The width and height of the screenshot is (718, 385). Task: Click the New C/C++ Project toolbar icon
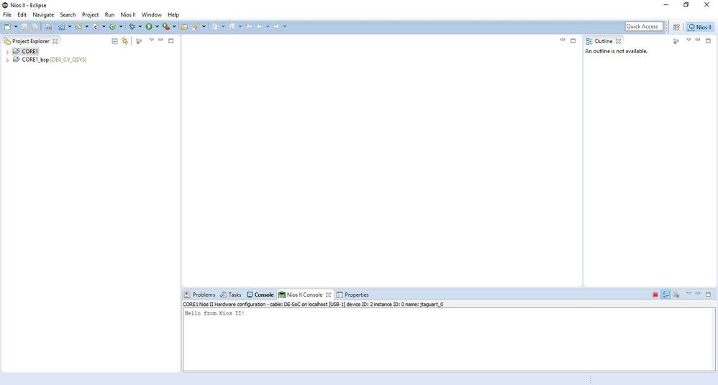click(61, 27)
